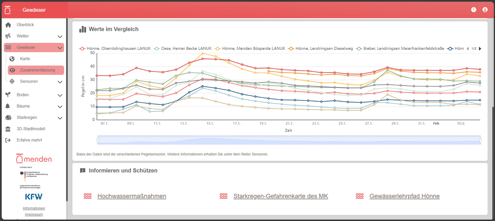Collapse the Gewässer menu chevron

[x=60, y=48]
